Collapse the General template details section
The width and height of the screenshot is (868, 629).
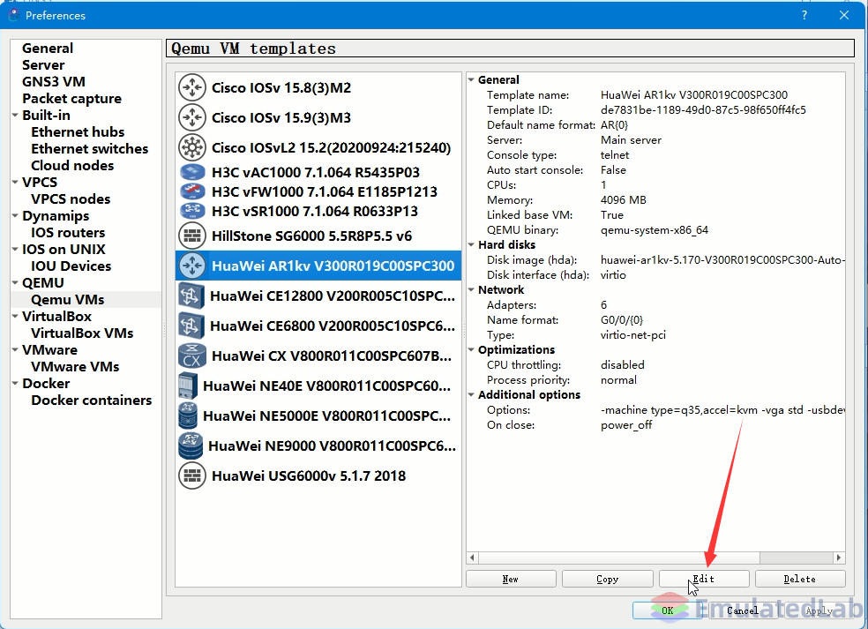point(472,79)
